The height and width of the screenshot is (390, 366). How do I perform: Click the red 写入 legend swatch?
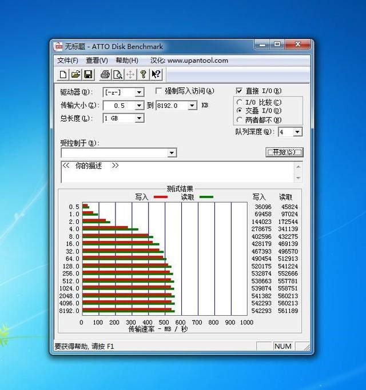tap(161, 197)
